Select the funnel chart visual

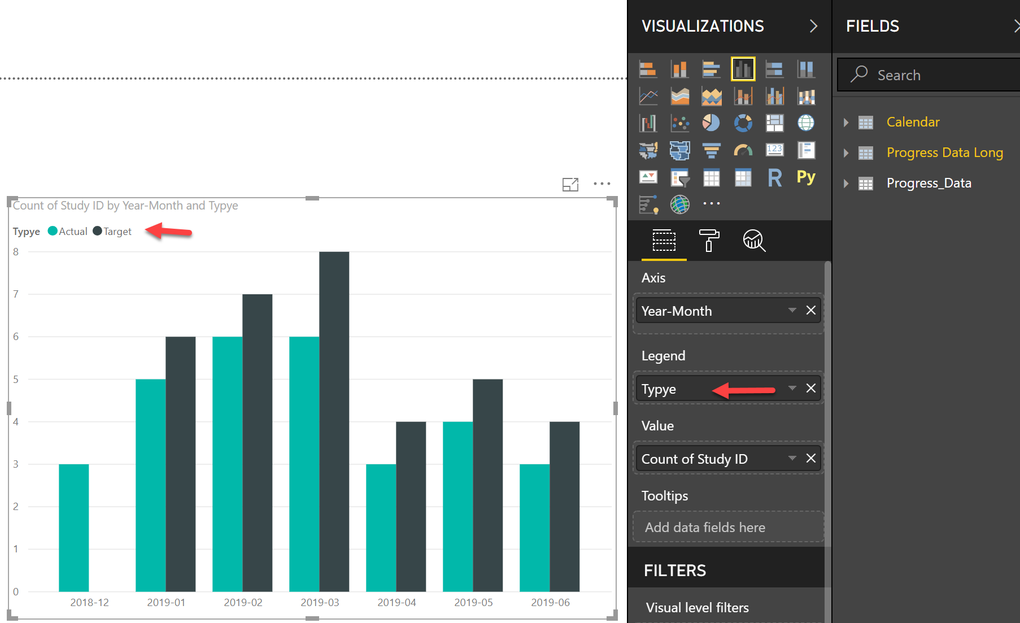(x=711, y=150)
